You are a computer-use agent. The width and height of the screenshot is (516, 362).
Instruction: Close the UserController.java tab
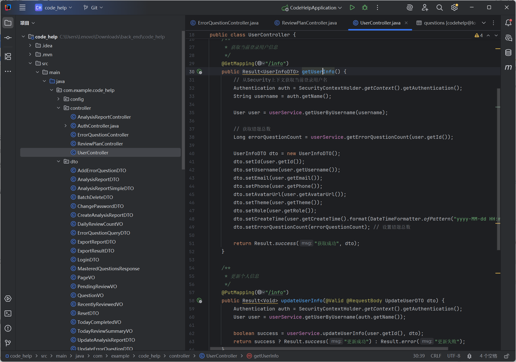pyautogui.click(x=406, y=23)
